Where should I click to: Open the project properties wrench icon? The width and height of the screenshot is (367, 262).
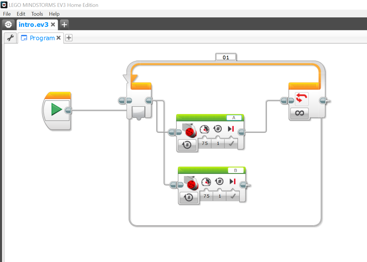(10, 38)
